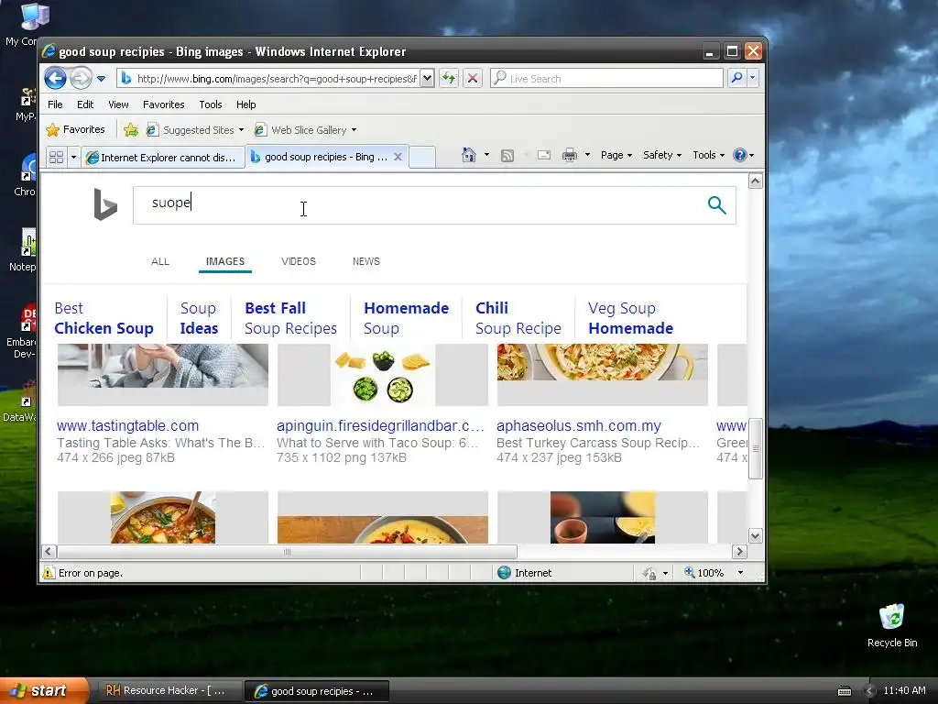Open the Quick Tabs grid icon
Image resolution: width=938 pixels, height=704 pixels.
pos(56,157)
